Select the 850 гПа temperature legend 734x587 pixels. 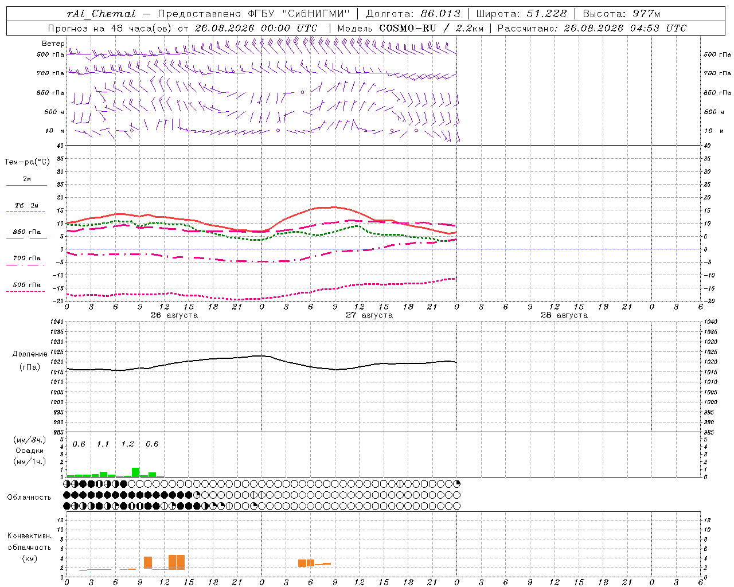point(26,234)
